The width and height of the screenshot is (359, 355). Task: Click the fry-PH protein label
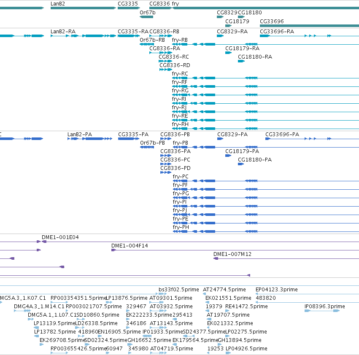click(181, 227)
